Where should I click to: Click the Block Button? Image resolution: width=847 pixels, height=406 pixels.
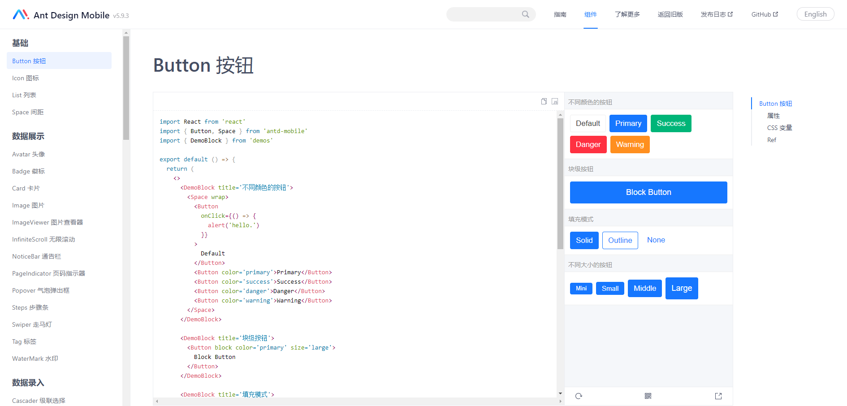648,192
